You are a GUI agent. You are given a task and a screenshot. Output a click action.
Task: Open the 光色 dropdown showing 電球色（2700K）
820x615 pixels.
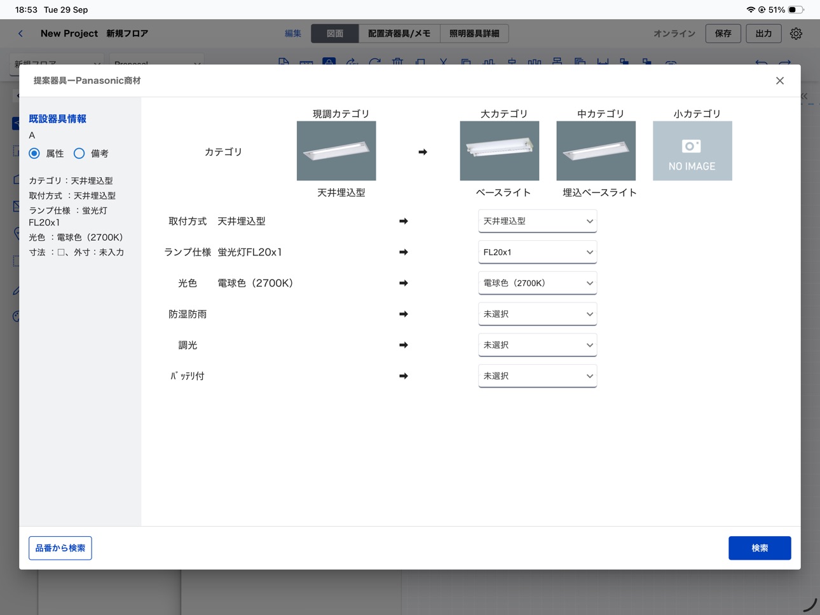click(537, 283)
